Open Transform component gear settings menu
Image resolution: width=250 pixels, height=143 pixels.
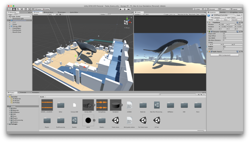click(242, 22)
